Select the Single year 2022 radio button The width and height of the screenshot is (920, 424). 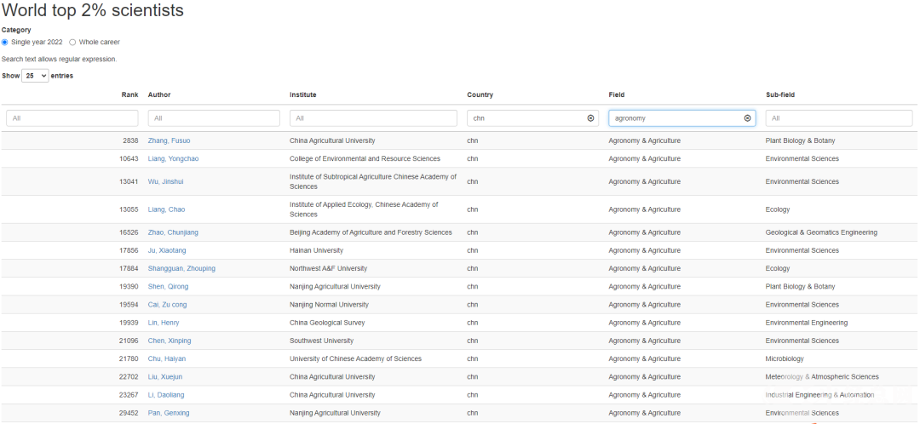tap(5, 42)
